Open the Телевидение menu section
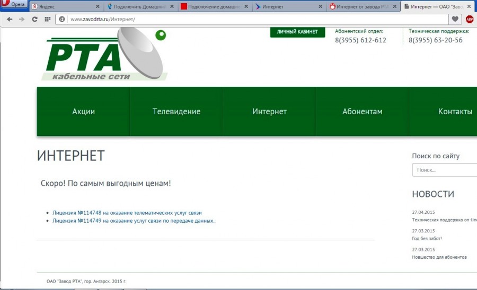The height and width of the screenshot is (290, 477). [x=176, y=112]
